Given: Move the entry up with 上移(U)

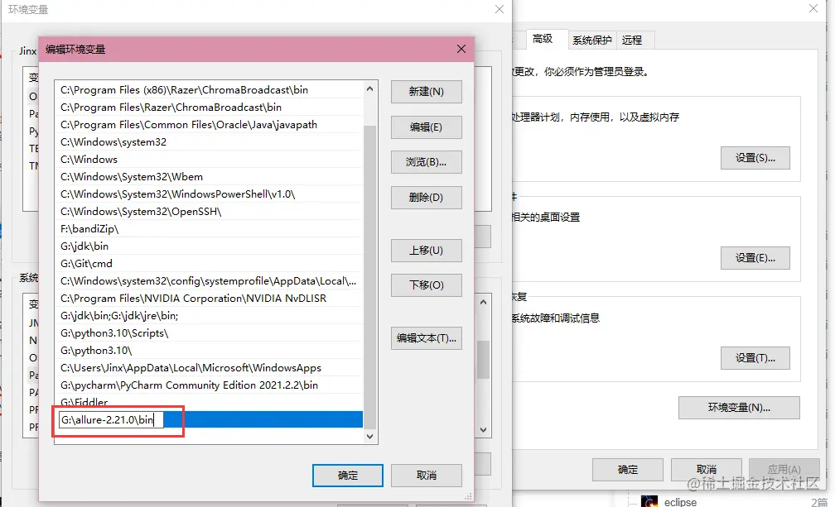Looking at the screenshot, I should click(426, 251).
